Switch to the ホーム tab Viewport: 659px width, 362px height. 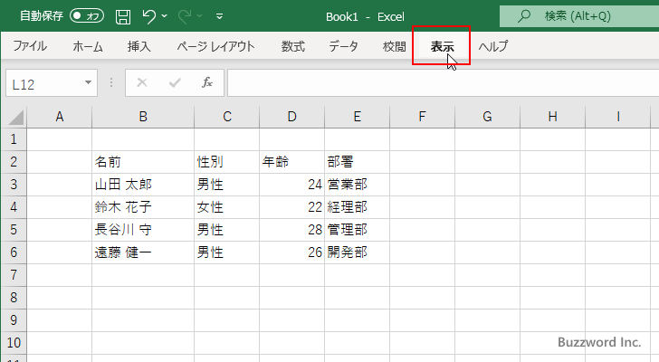tap(88, 46)
